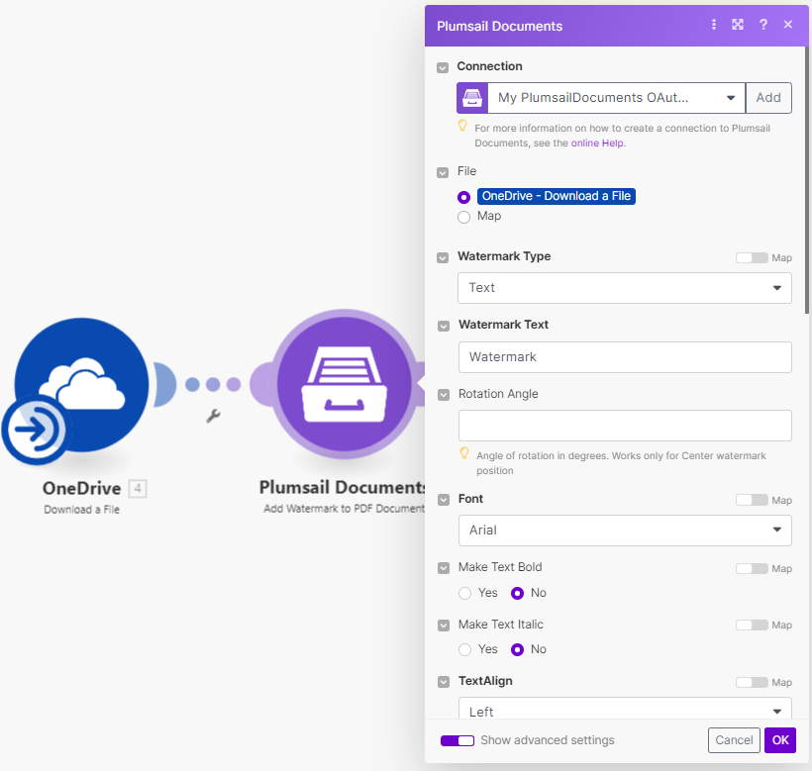Open the TextAlign dropdown showing Left
Image resolution: width=812 pixels, height=771 pixels.
pyautogui.click(x=625, y=709)
